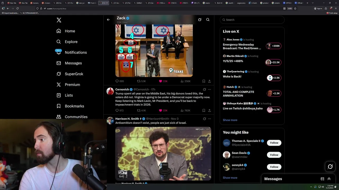Click Finish setup in bookmarks bar
This screenshot has height=190, width=339.
click(x=332, y=13)
